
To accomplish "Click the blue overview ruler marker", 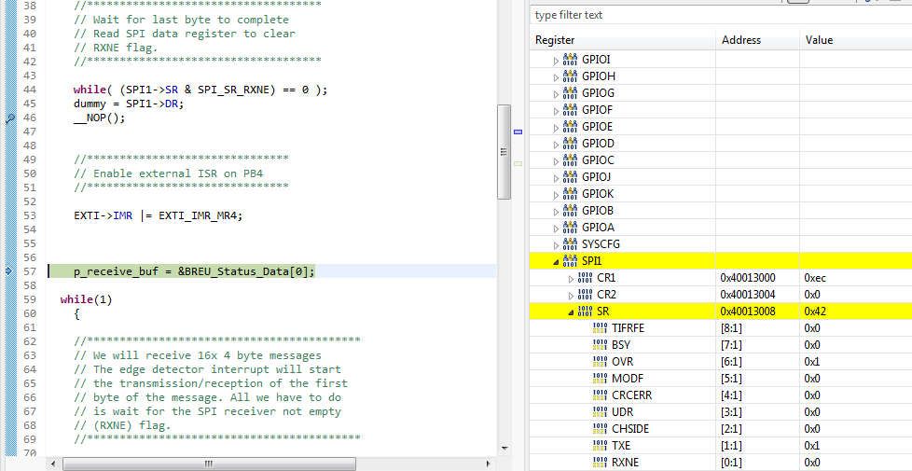I will pos(518,132).
